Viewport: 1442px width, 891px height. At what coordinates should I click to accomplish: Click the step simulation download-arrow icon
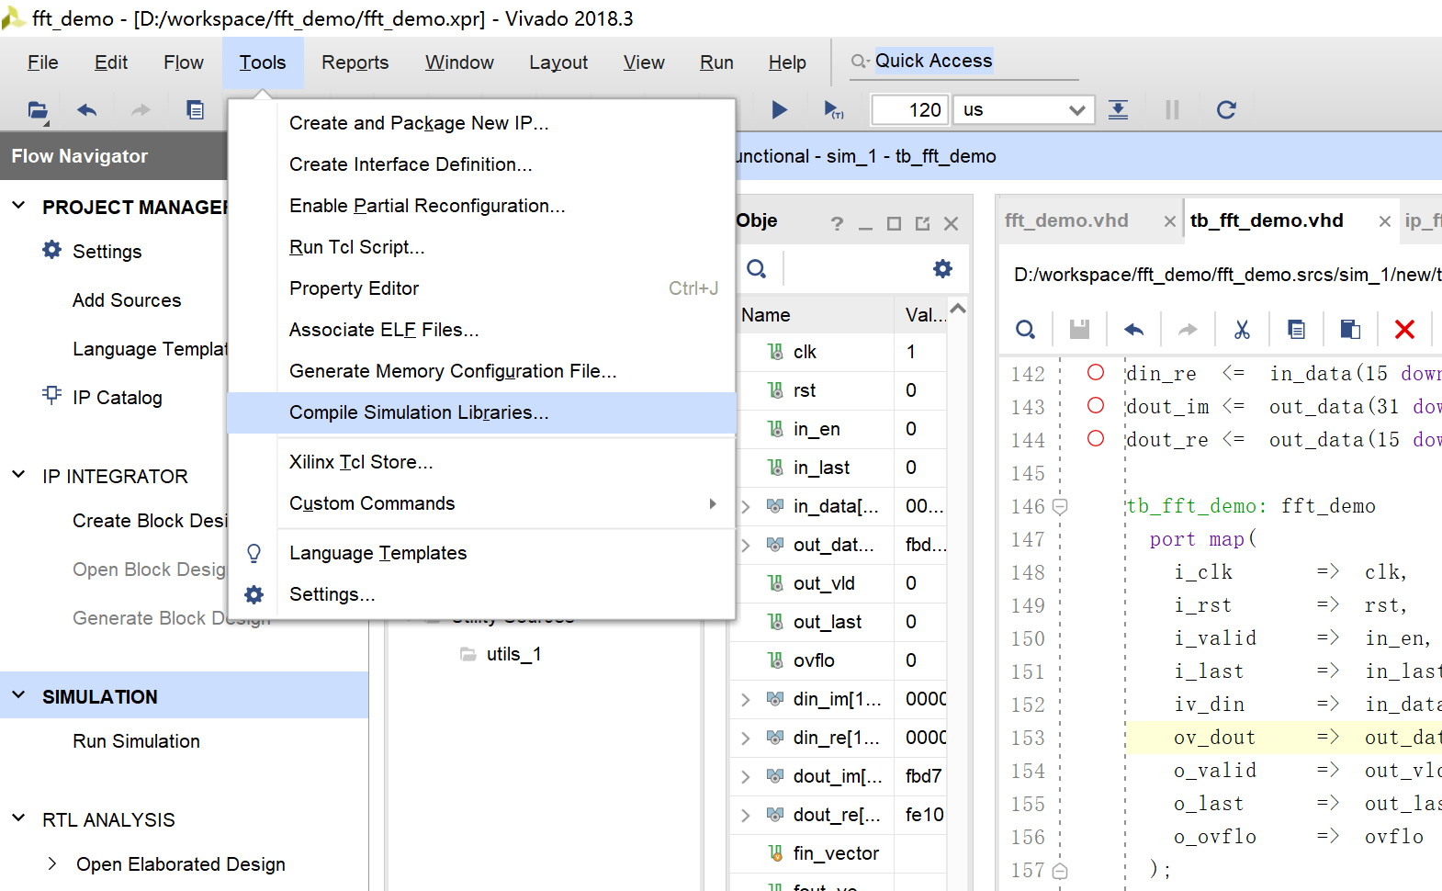coord(1118,110)
